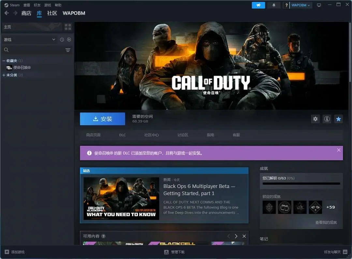Open the 社区中心 link
352x259 pixels.
tap(152, 135)
